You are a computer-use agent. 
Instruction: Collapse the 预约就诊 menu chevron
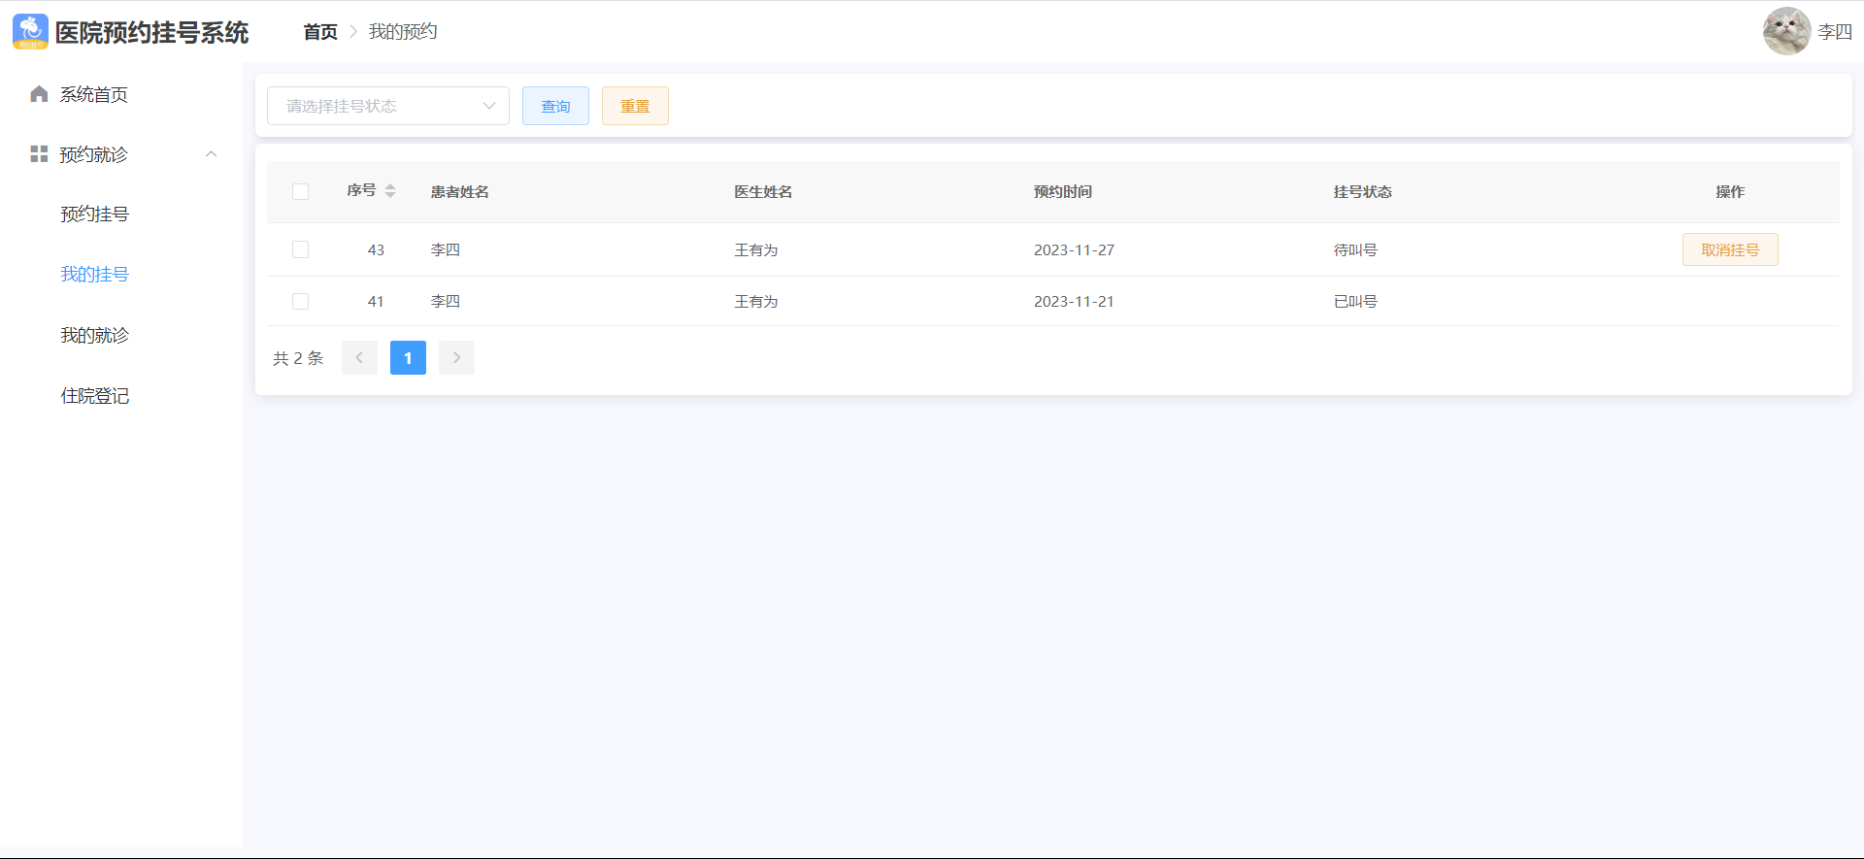(x=211, y=154)
